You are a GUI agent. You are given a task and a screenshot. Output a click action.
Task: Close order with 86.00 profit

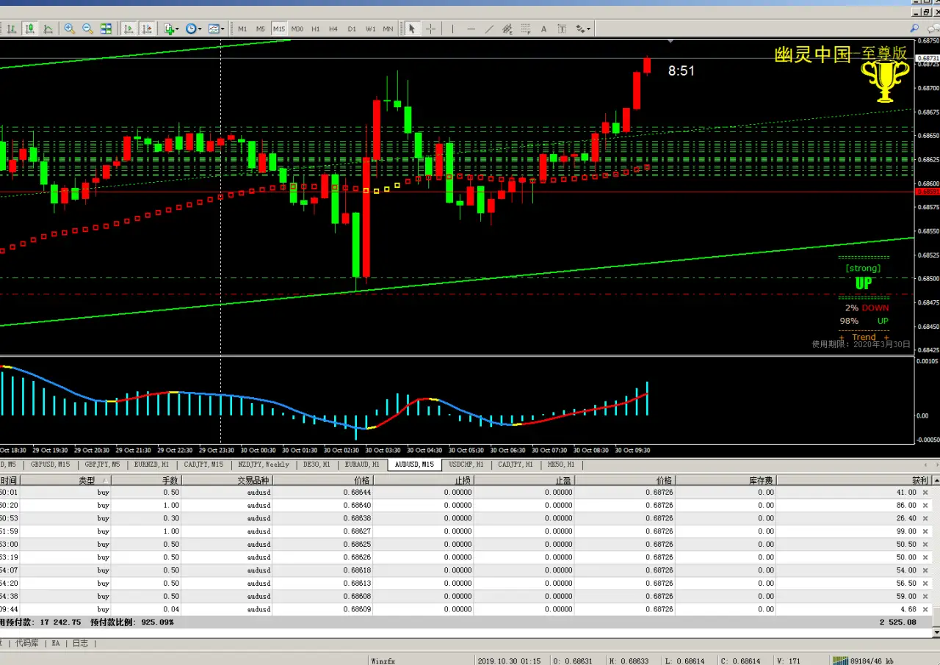(x=925, y=506)
